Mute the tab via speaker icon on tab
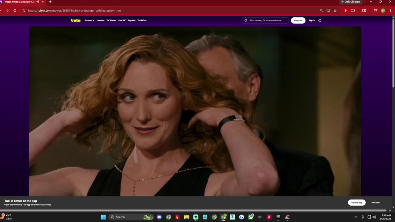 pos(38,2)
